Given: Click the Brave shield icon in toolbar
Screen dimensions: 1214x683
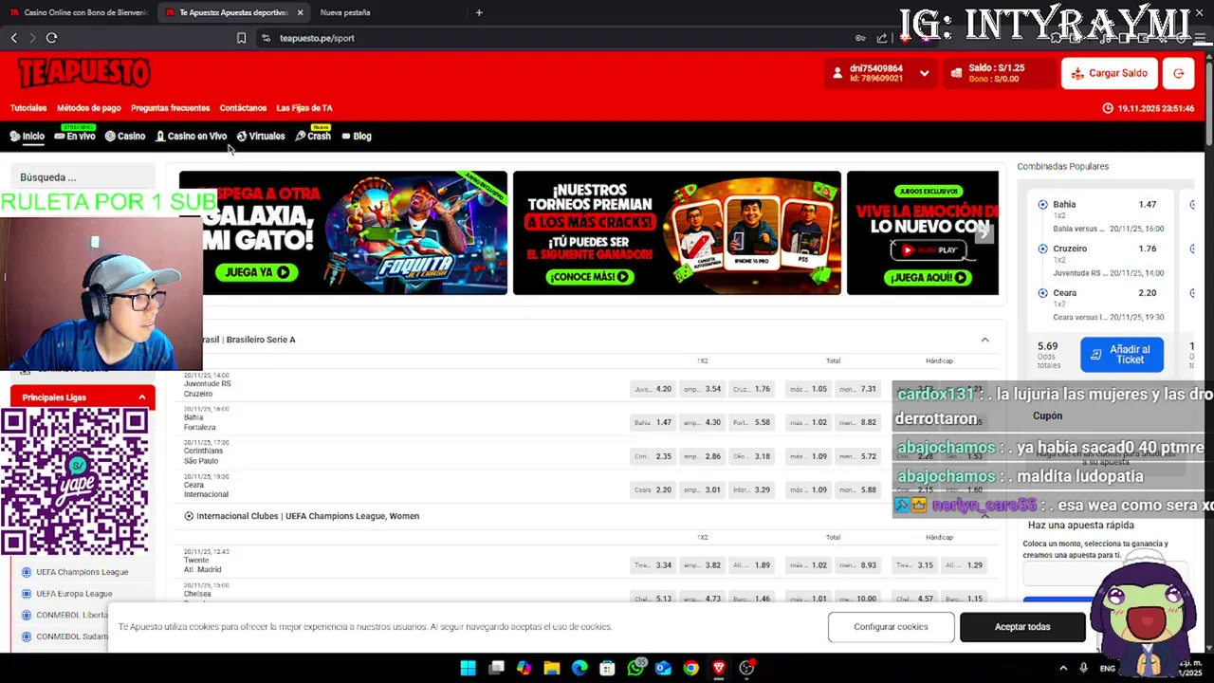Looking at the screenshot, I should point(906,38).
